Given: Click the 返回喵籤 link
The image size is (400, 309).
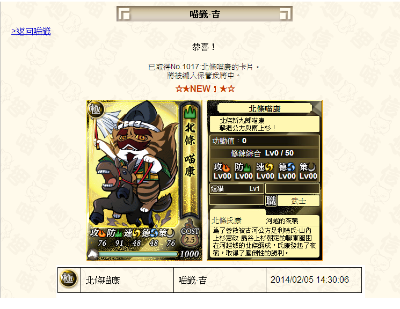Looking at the screenshot, I should tap(31, 31).
